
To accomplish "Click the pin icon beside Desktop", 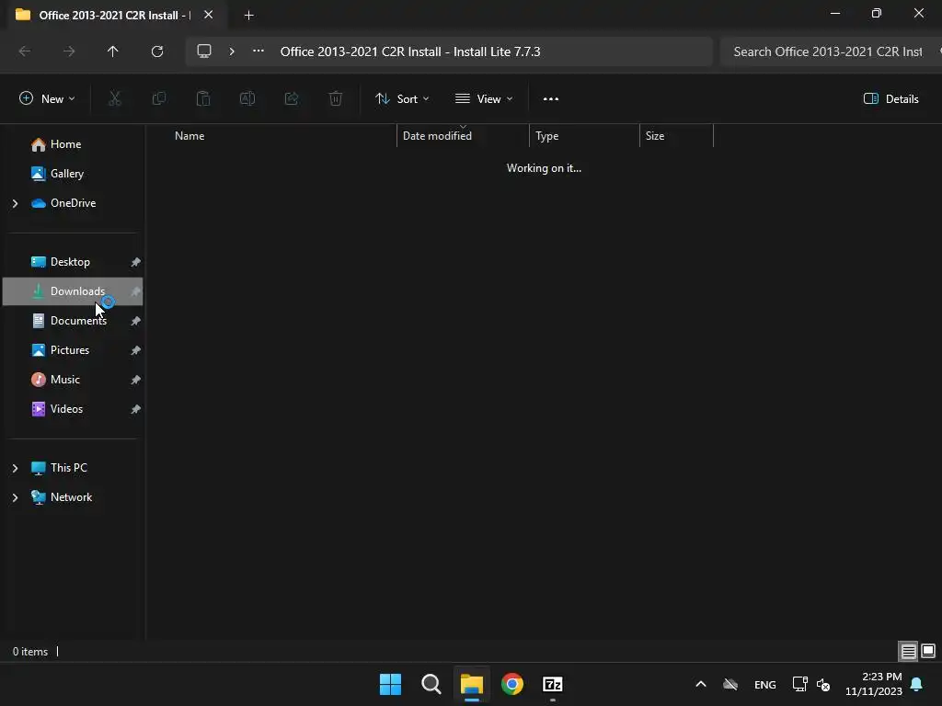I will click(136, 262).
